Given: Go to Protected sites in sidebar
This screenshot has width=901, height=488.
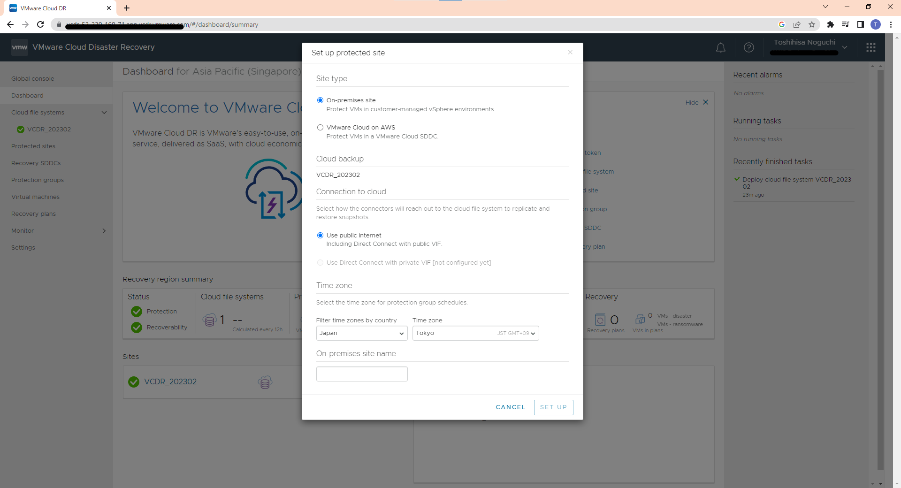Looking at the screenshot, I should tap(33, 146).
